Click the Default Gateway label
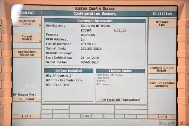The image size is (189, 126). coord(59,53)
